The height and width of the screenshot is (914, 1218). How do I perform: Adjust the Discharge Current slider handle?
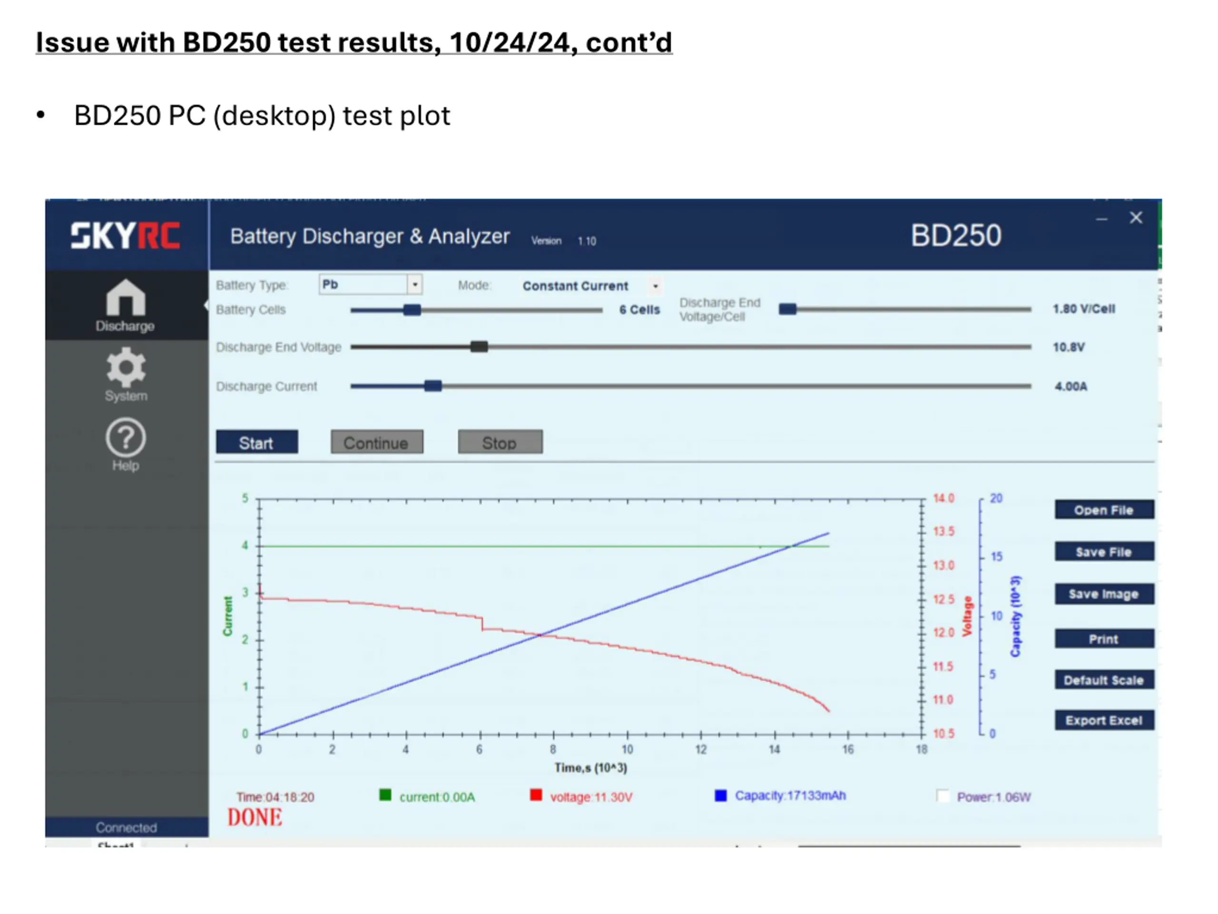point(433,386)
